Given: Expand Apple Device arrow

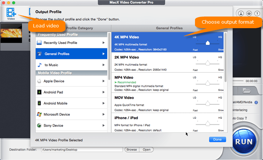Looking at the screenshot, I should pyautogui.click(x=103, y=81).
